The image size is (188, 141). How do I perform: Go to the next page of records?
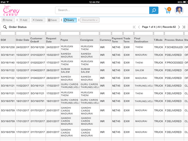point(179,27)
